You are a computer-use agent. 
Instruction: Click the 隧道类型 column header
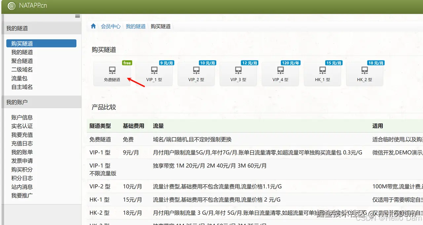[x=100, y=126]
